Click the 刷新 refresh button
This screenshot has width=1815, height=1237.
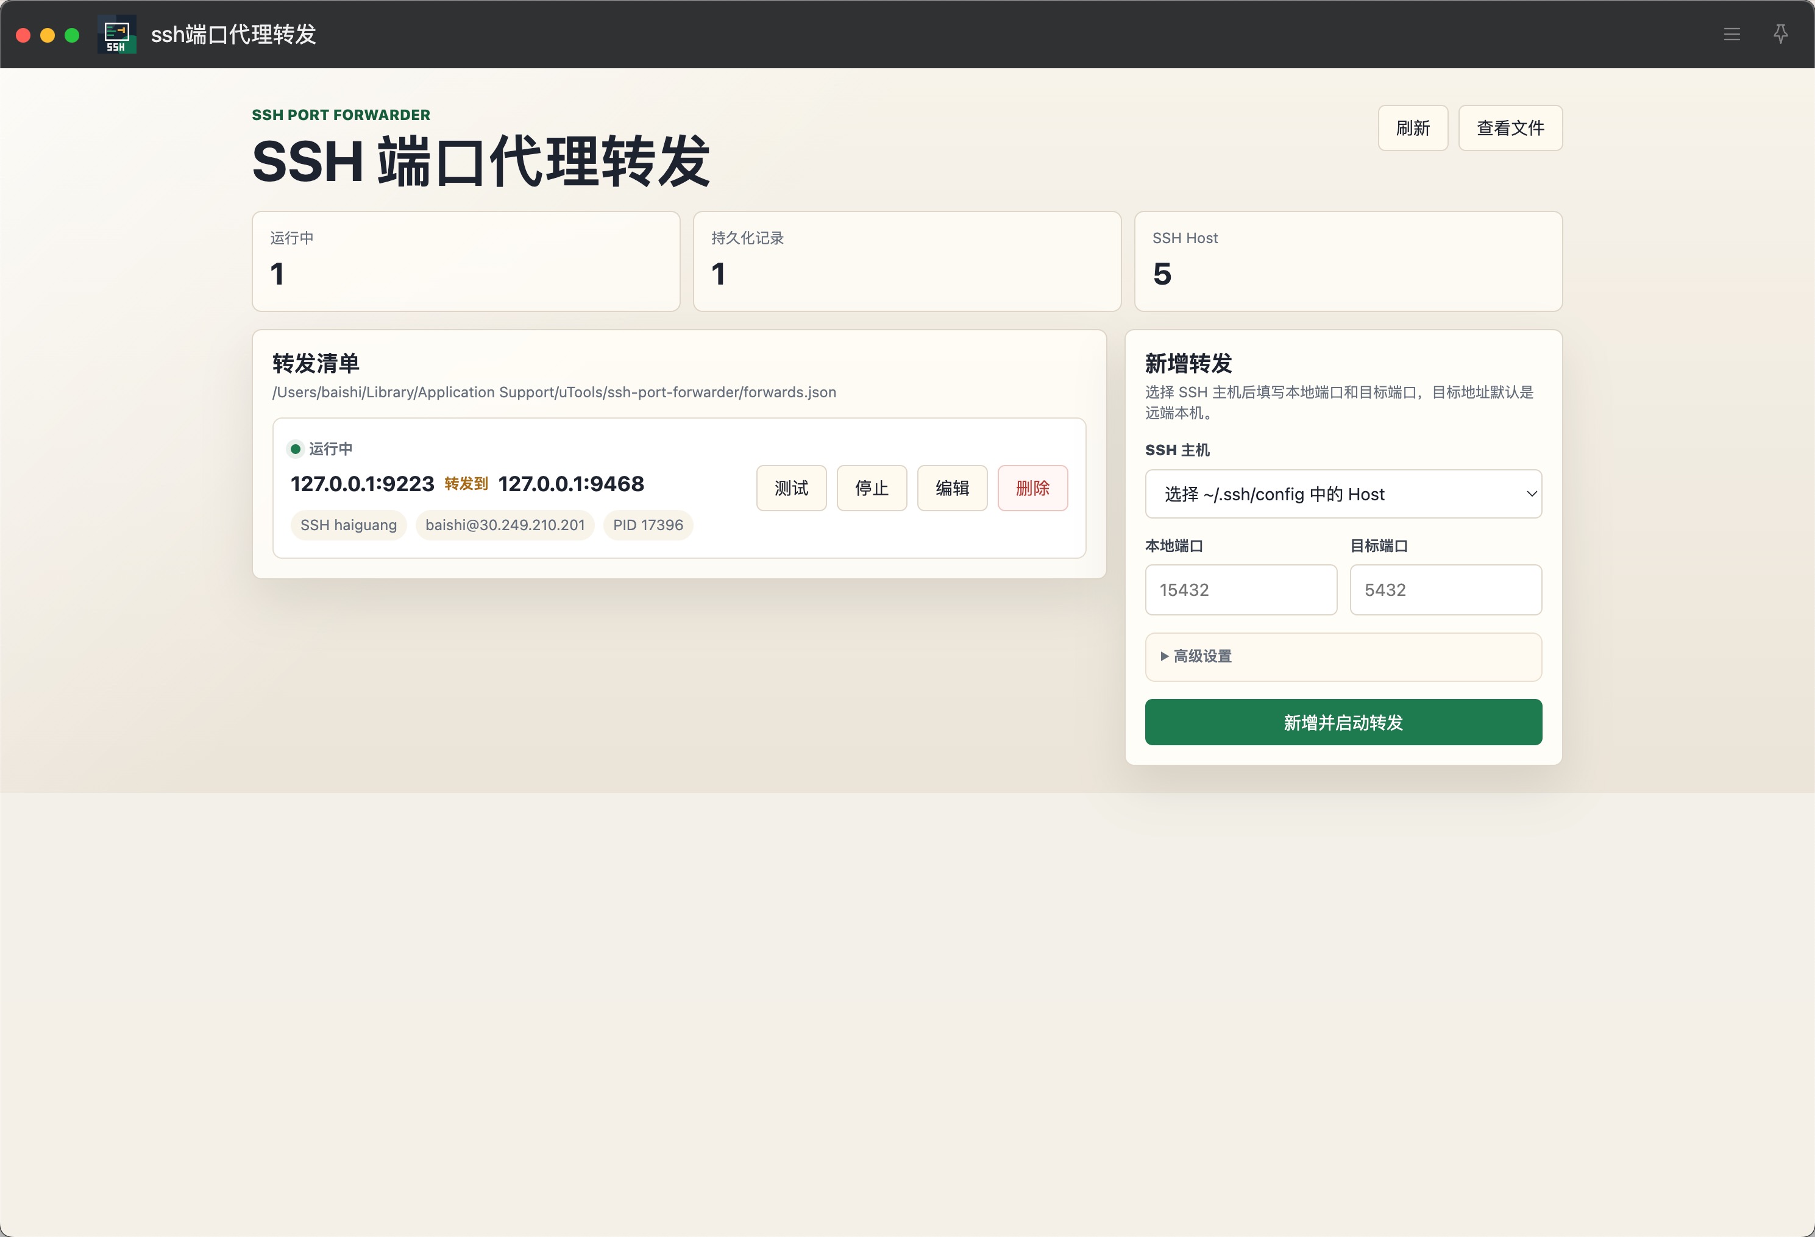tap(1413, 128)
